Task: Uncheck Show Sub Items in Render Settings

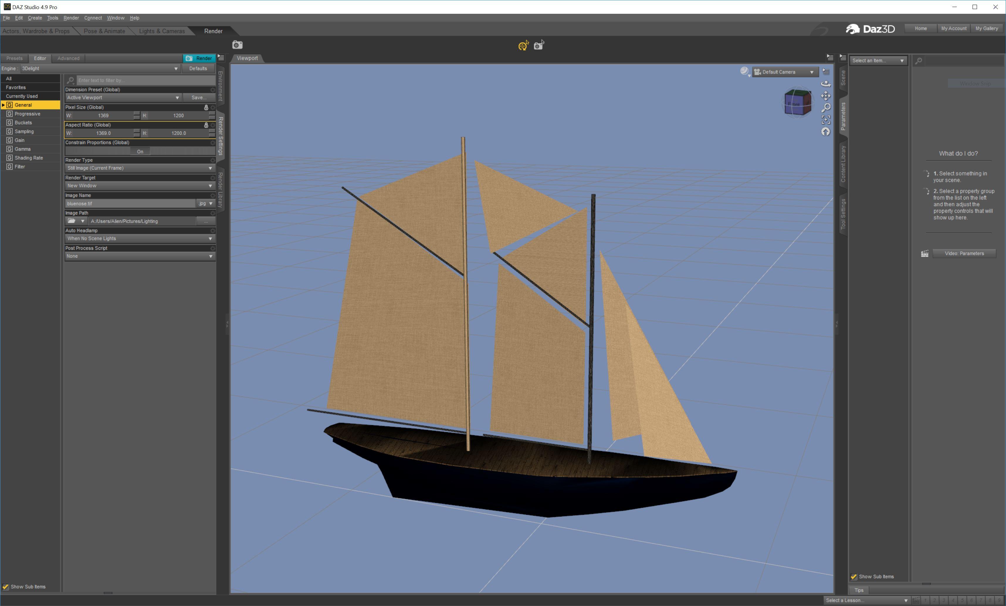Action: [6, 587]
